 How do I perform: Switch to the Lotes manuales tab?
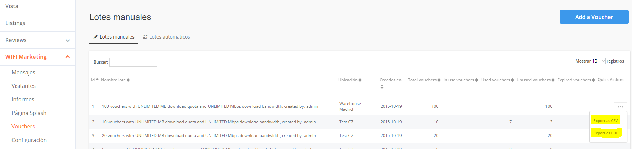pos(114,37)
